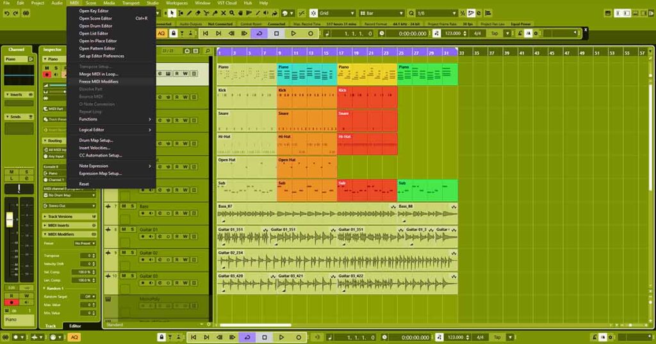Toggle the Cycle loop button in top transport

pos(259,33)
